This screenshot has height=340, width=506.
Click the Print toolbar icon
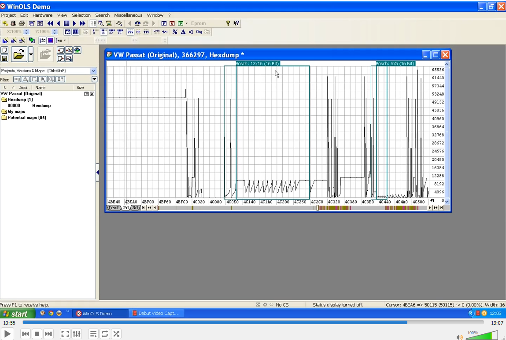point(22,23)
